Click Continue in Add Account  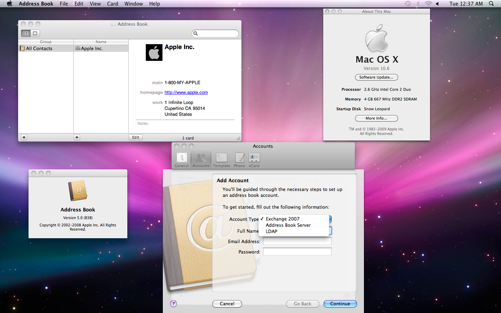click(x=340, y=304)
